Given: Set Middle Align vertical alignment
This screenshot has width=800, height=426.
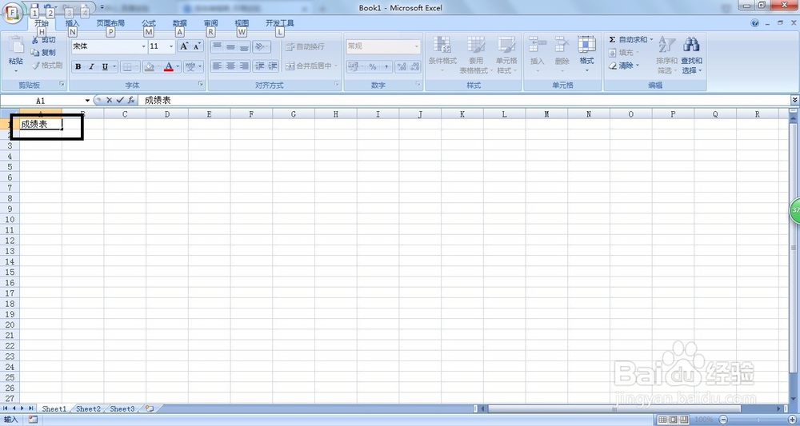Looking at the screenshot, I should [230, 47].
